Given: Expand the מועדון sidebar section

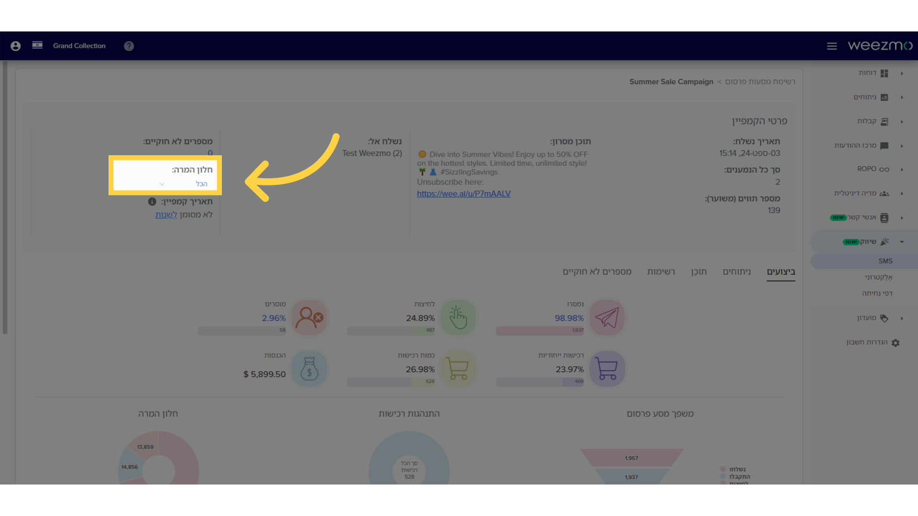Looking at the screenshot, I should click(x=902, y=318).
